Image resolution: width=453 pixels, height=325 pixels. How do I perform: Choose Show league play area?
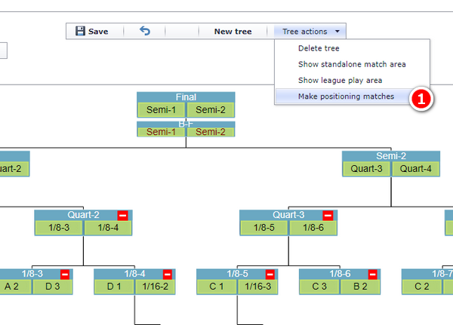340,80
